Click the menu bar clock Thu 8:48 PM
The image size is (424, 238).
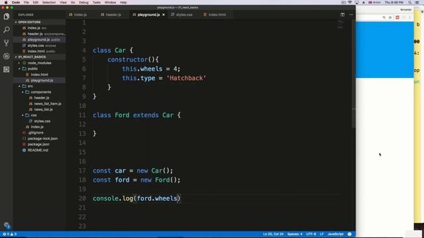pyautogui.click(x=394, y=3)
